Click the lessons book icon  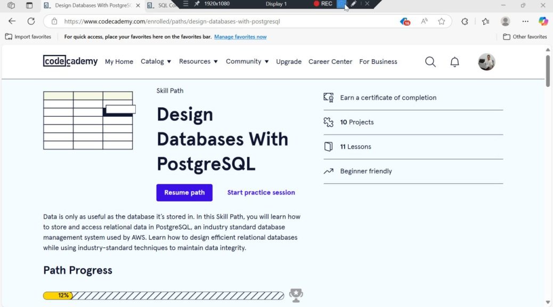tap(328, 147)
